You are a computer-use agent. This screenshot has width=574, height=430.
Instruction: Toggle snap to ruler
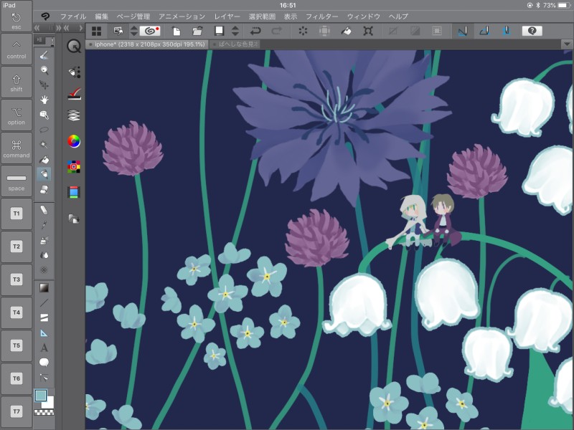pos(461,31)
